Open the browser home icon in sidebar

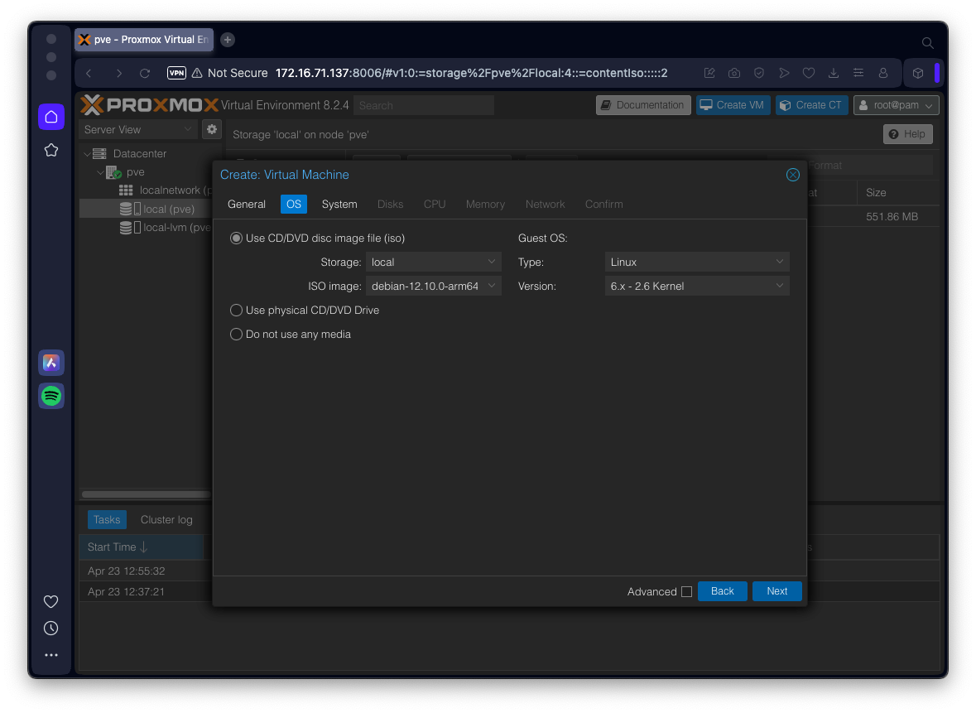51,117
